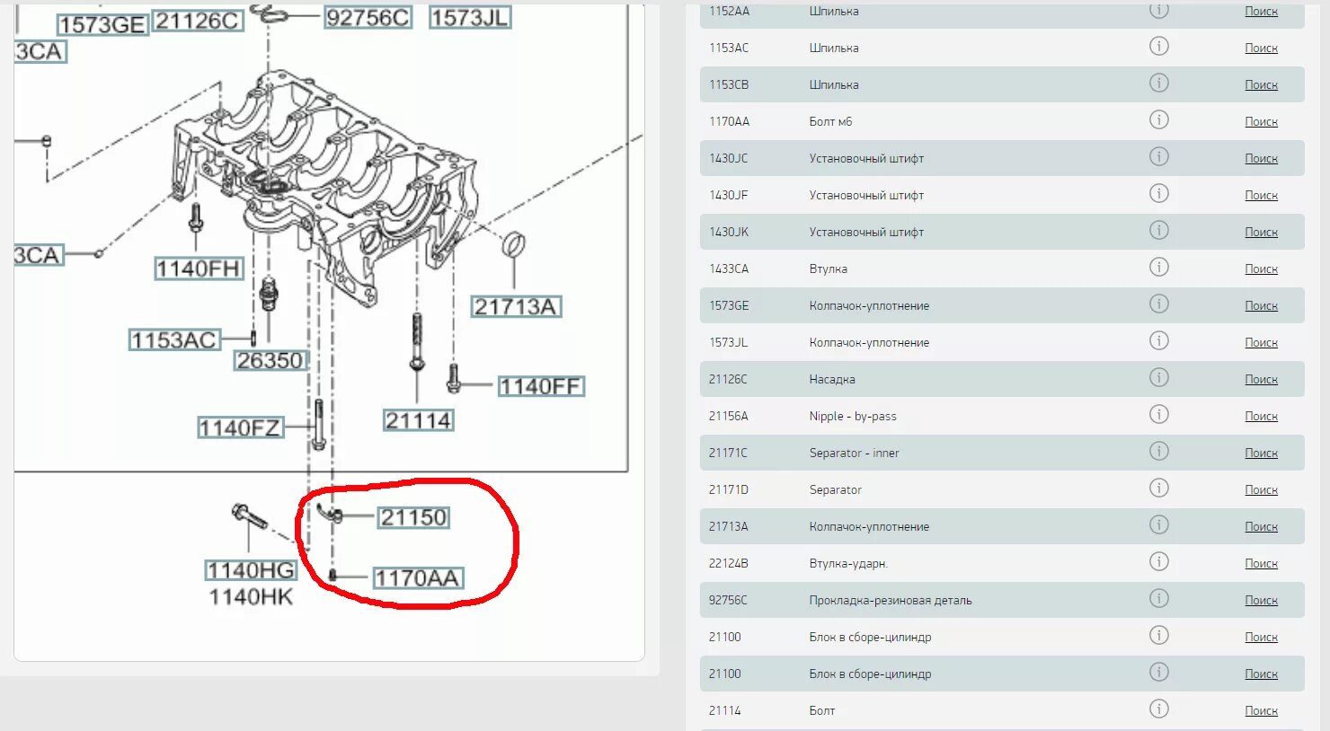This screenshot has height=731, width=1330.
Task: Select Болт м6 part name
Action: pyautogui.click(x=830, y=122)
